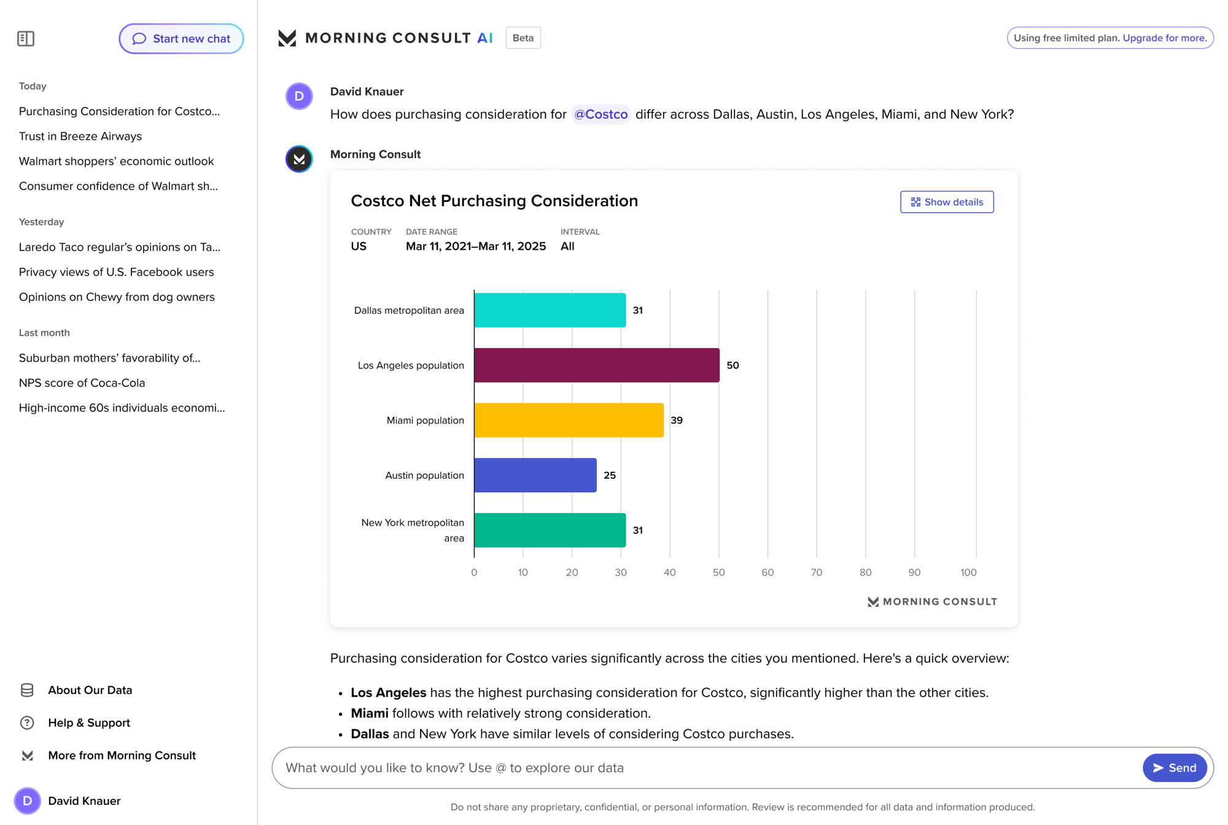The height and width of the screenshot is (825, 1228).
Task: Open About Our Data
Action: [90, 690]
